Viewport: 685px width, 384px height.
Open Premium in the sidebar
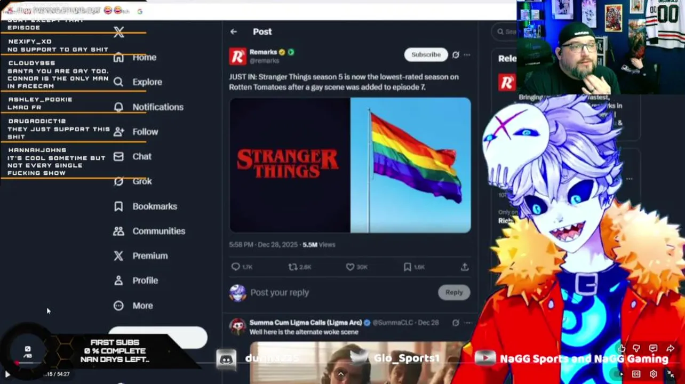pyautogui.click(x=140, y=255)
